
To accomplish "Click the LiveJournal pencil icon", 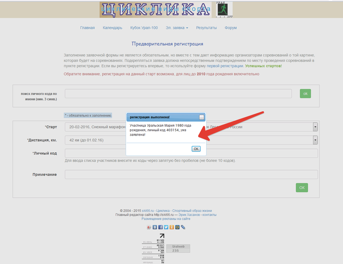I will [x=183, y=227].
